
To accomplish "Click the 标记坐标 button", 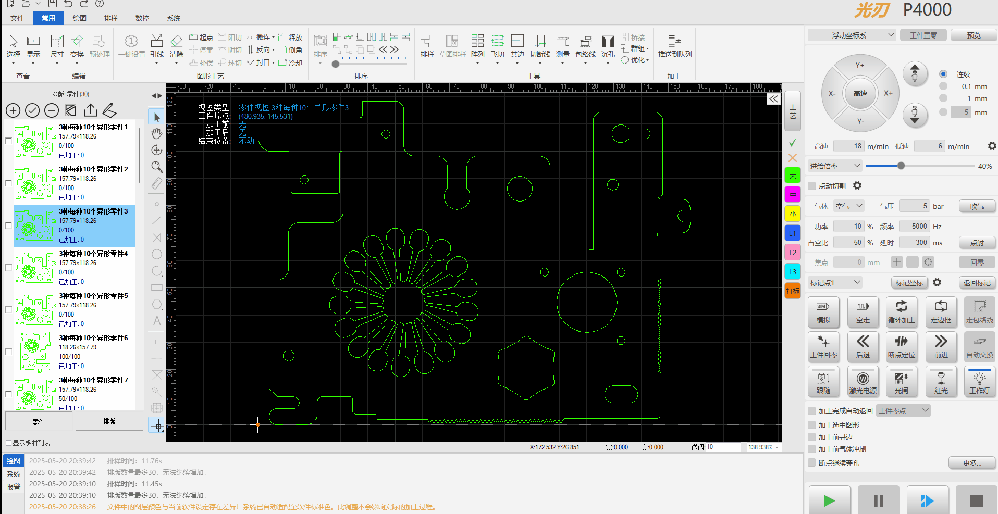I will tap(909, 283).
